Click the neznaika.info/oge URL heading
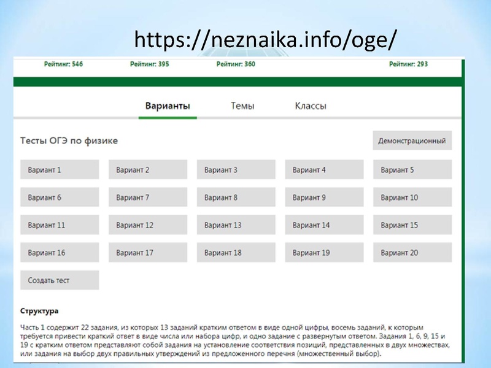Screen dimensions: 491x368 click(265, 39)
